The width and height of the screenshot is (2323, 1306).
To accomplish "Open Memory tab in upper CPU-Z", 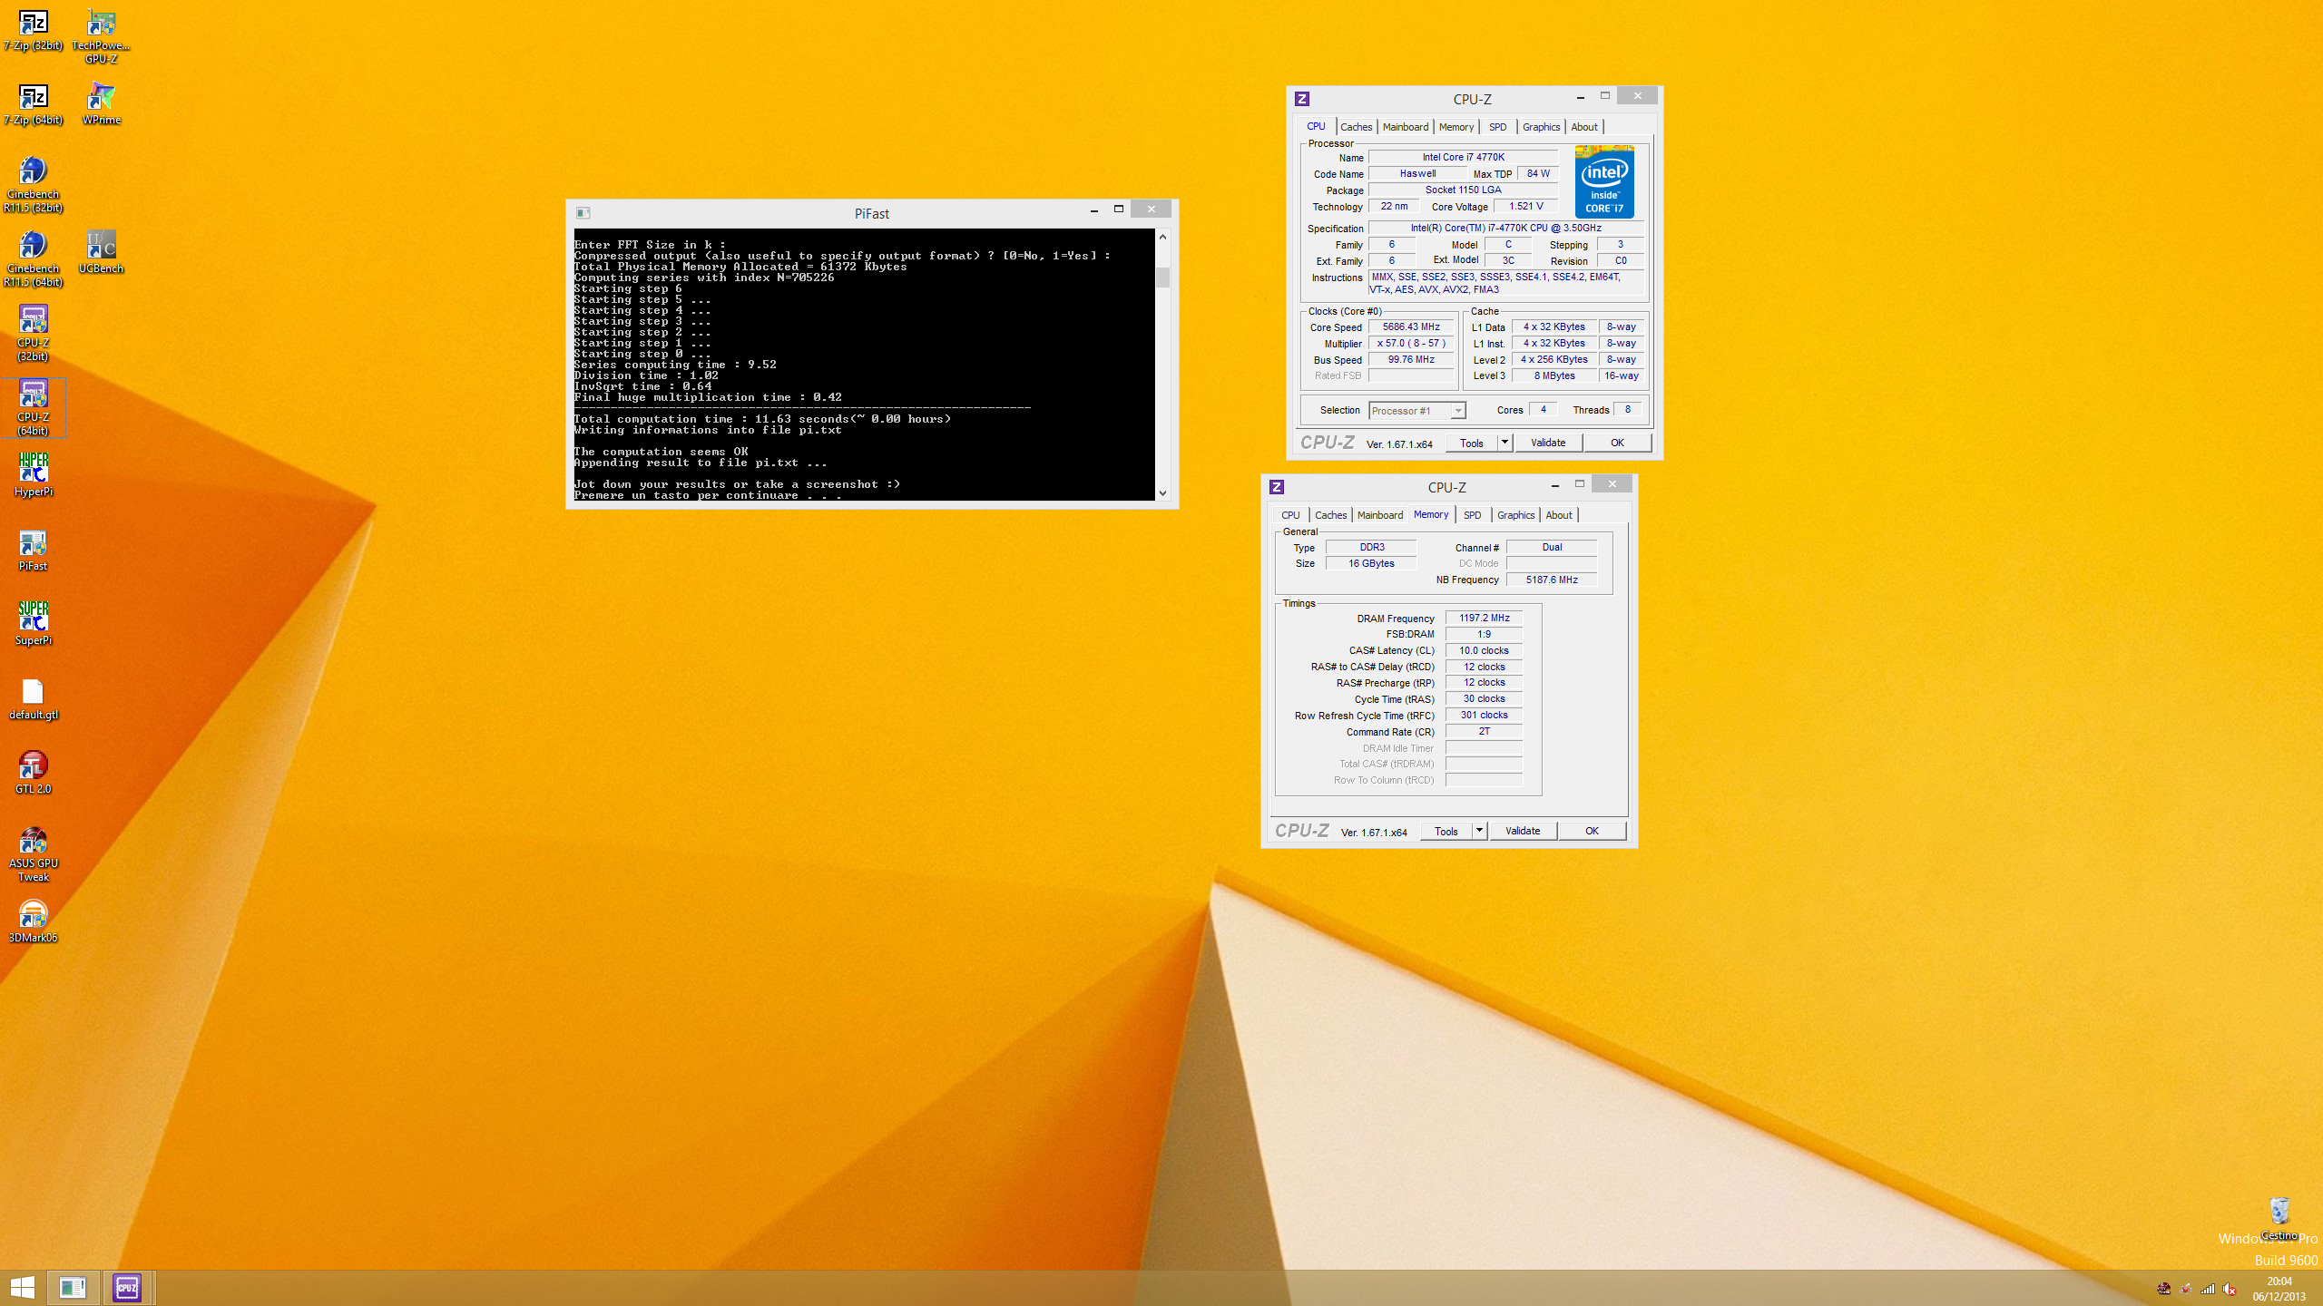I will (1456, 127).
